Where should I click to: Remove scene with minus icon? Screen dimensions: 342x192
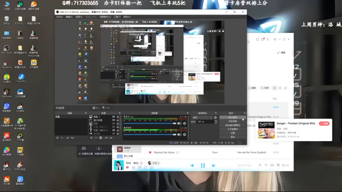(x=62, y=138)
